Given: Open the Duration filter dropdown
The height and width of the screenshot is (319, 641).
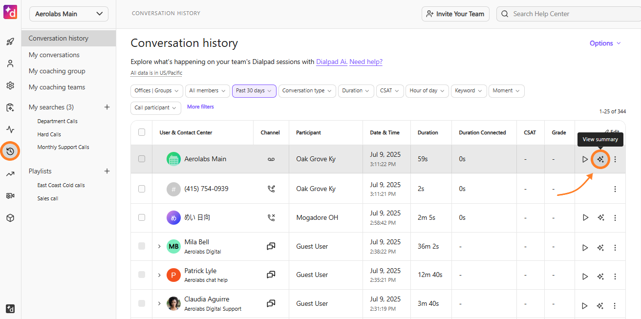Looking at the screenshot, I should pos(356,91).
